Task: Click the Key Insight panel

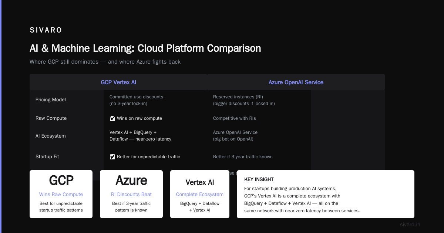Action: (x=326, y=194)
